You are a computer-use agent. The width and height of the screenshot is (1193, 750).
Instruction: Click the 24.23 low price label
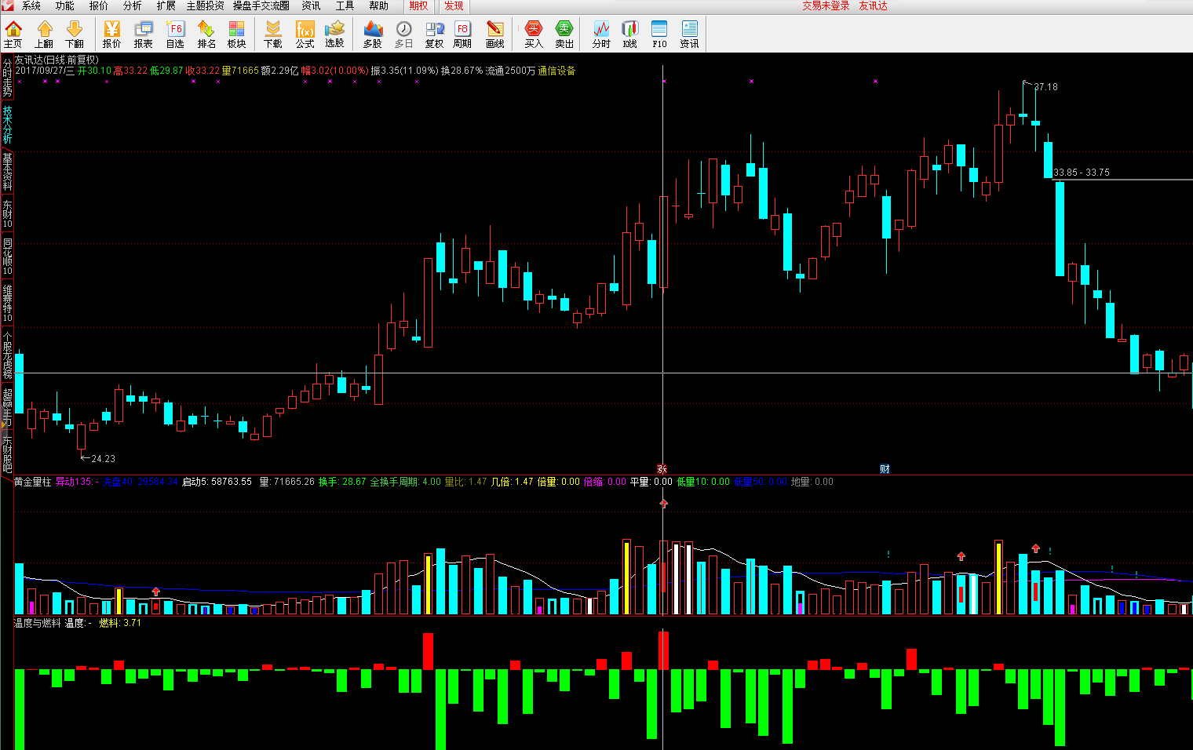coord(103,459)
